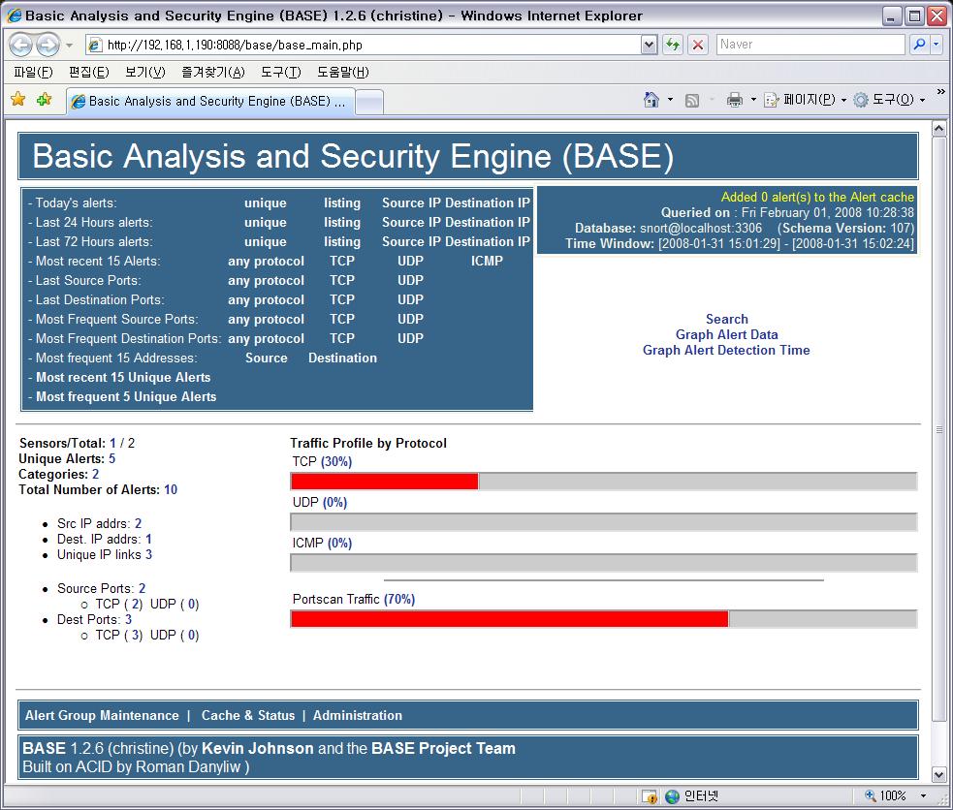Click ICMP for Most recent 15 Alerts
Screen dimensions: 953x810
487,261
